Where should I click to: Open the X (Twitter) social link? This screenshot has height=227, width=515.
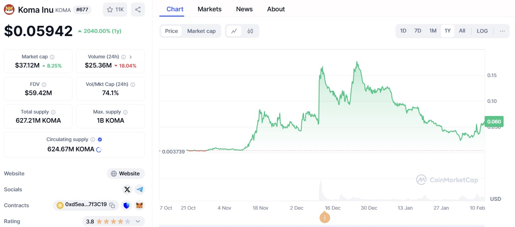coord(127,190)
